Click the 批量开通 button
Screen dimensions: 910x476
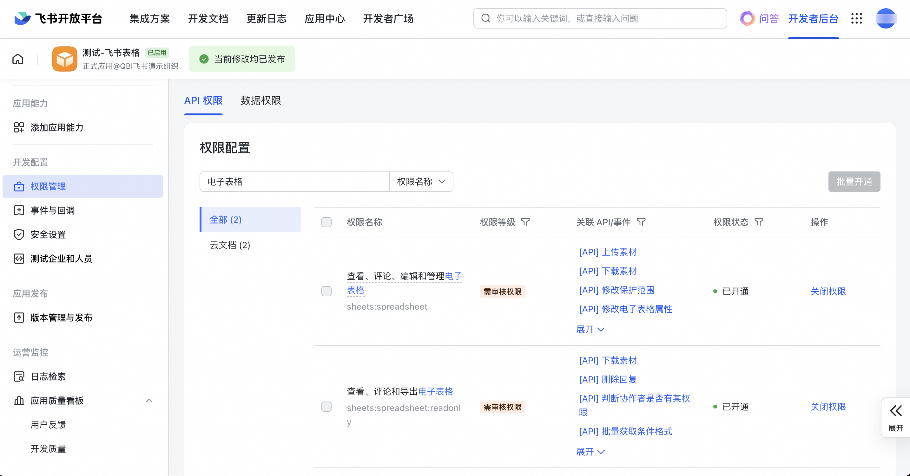854,182
